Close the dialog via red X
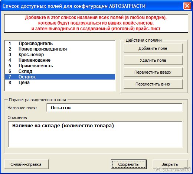193x174 pixels. [187, 6]
